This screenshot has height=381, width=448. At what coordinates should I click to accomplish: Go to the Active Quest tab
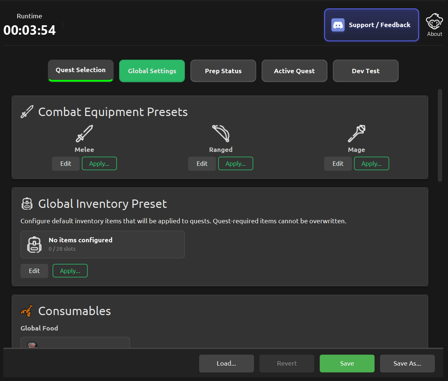pyautogui.click(x=295, y=71)
